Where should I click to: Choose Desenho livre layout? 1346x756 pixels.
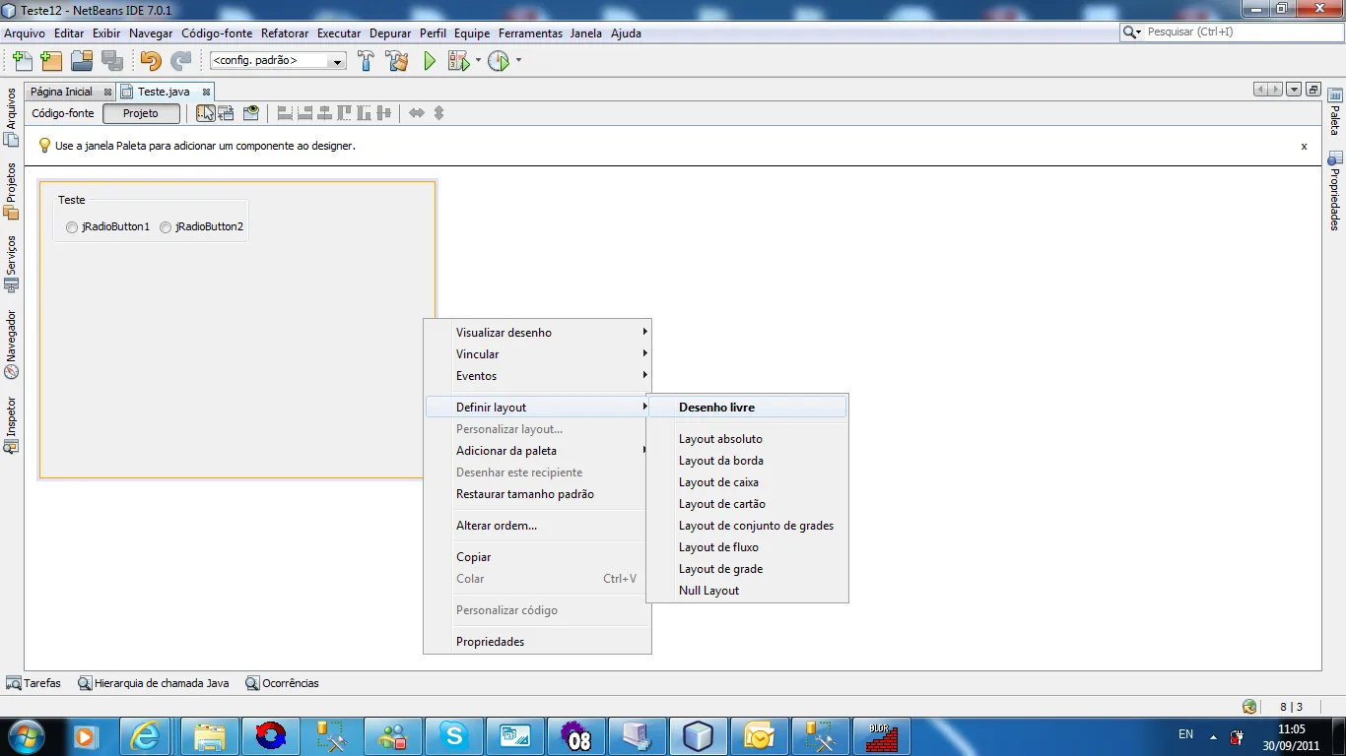click(747, 408)
